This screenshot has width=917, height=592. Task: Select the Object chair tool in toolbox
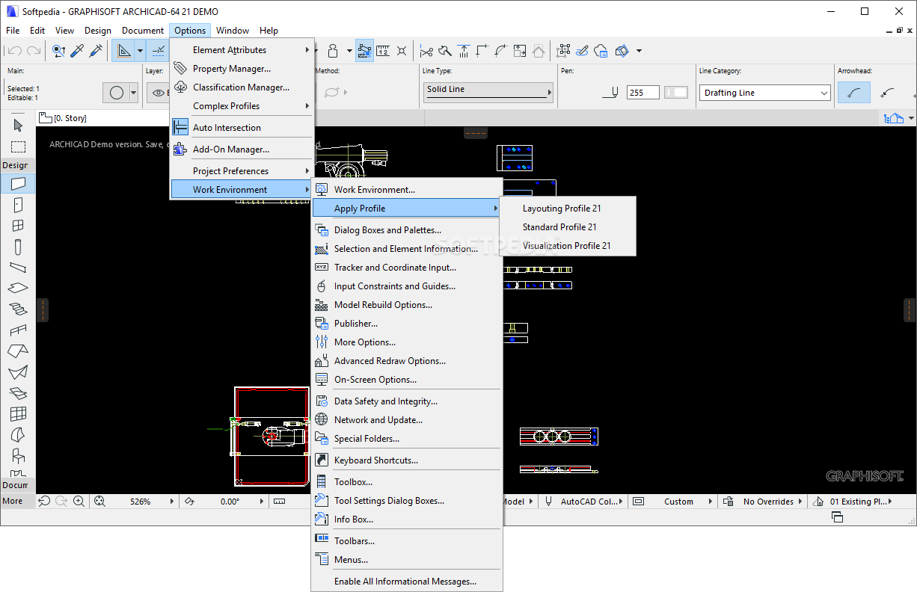pos(18,456)
